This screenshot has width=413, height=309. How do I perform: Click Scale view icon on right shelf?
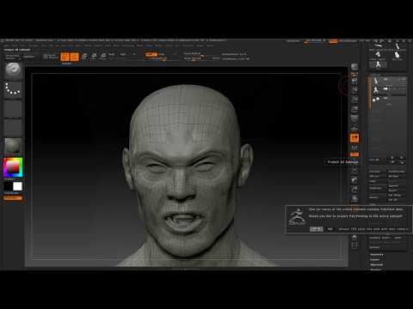click(x=354, y=189)
